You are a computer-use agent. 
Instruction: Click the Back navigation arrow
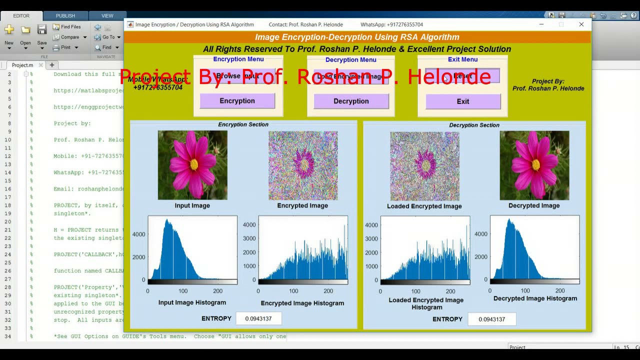click(97, 27)
